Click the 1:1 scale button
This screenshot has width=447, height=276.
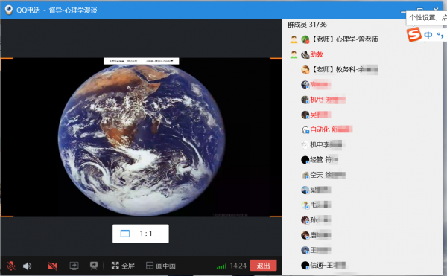pyautogui.click(x=141, y=234)
